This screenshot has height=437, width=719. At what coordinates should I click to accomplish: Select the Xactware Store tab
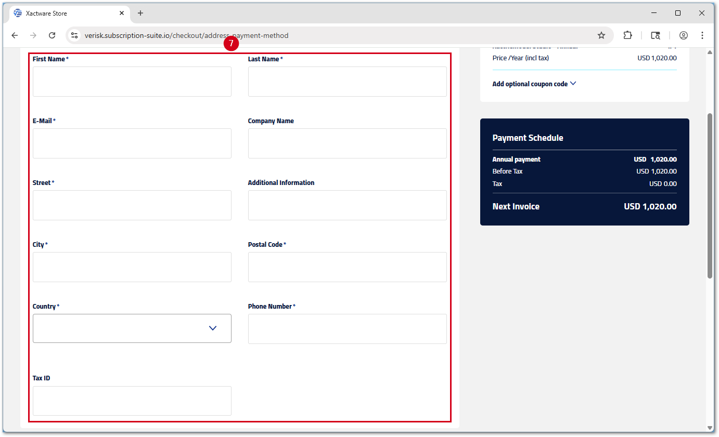[x=62, y=13]
